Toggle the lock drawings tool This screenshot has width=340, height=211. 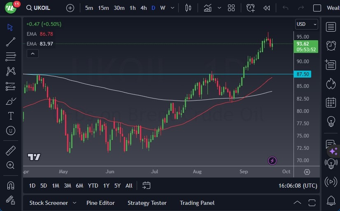point(11,200)
